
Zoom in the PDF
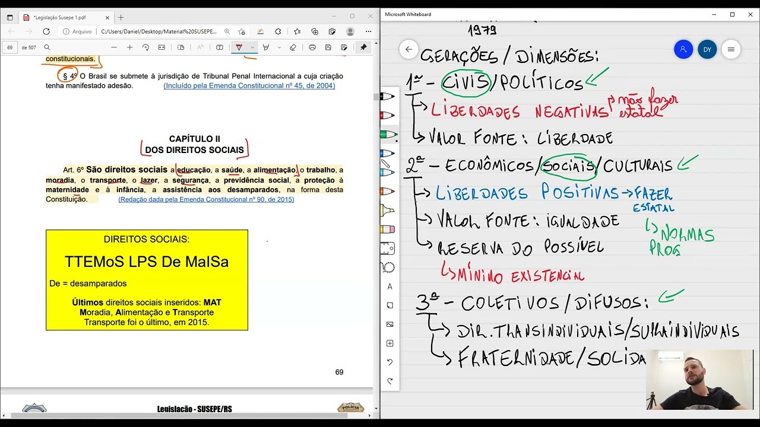pos(129,47)
